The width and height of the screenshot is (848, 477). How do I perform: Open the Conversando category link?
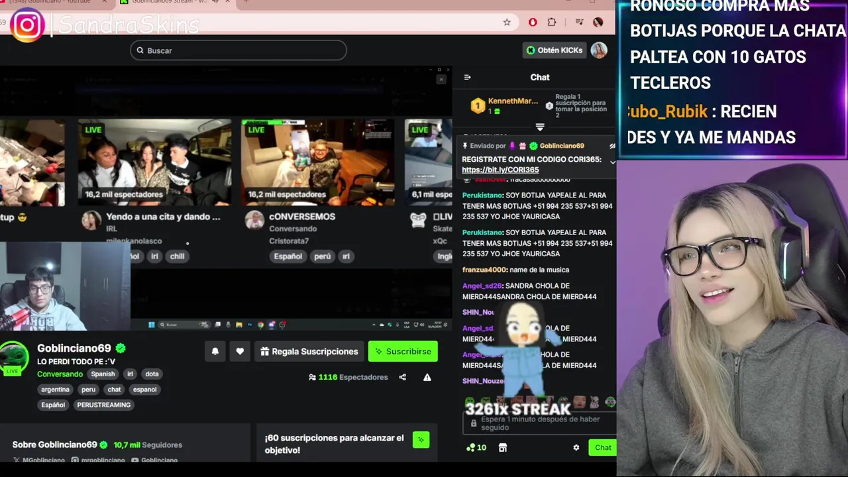click(x=60, y=374)
